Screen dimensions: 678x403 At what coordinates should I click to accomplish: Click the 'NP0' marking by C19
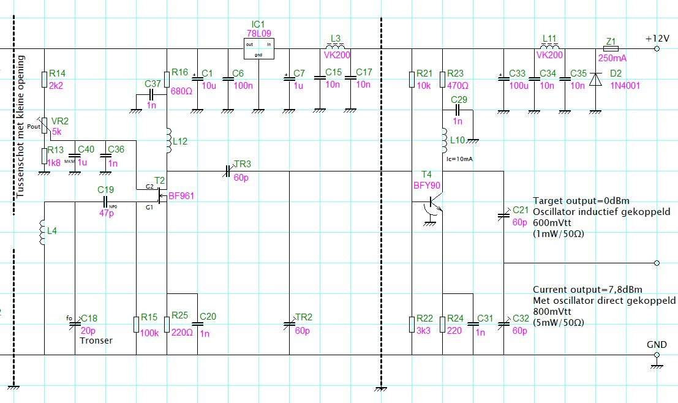click(113, 207)
